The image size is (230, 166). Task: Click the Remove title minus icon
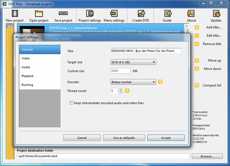tap(197, 44)
